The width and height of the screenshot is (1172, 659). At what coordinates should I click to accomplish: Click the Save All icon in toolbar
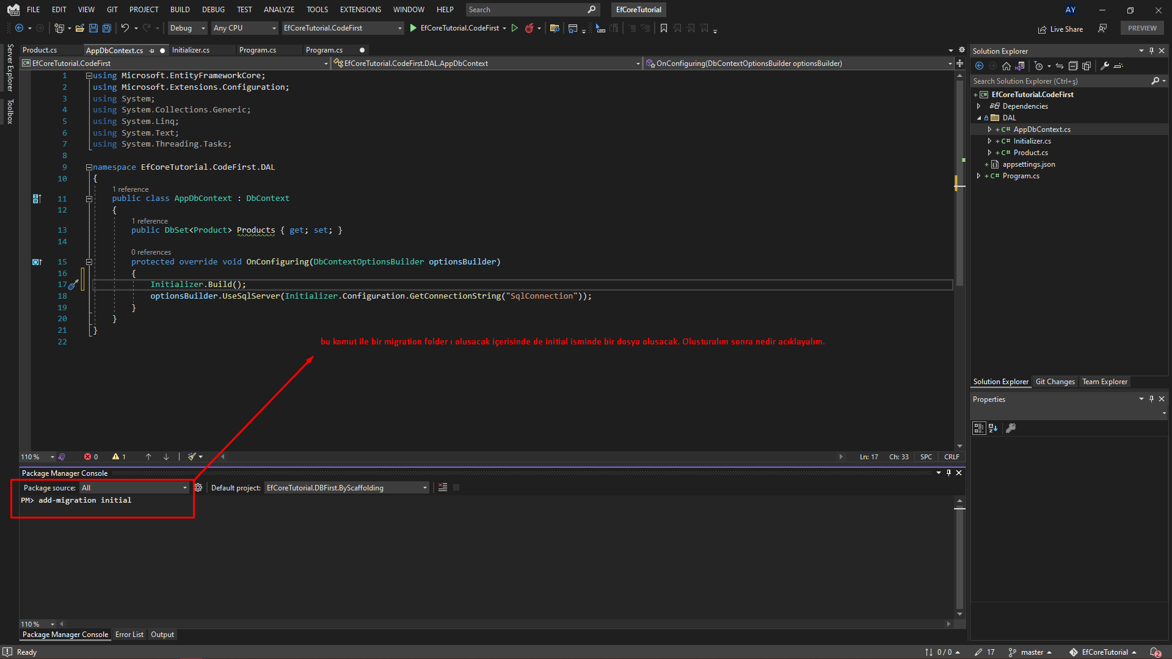[x=106, y=28]
